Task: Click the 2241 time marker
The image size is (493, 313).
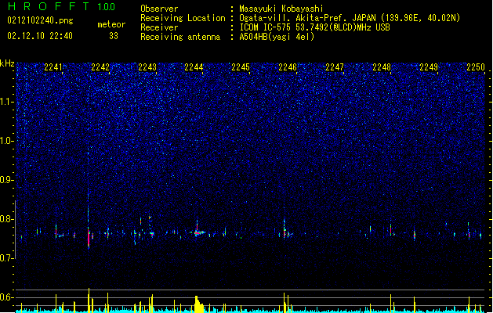Action: coord(53,67)
